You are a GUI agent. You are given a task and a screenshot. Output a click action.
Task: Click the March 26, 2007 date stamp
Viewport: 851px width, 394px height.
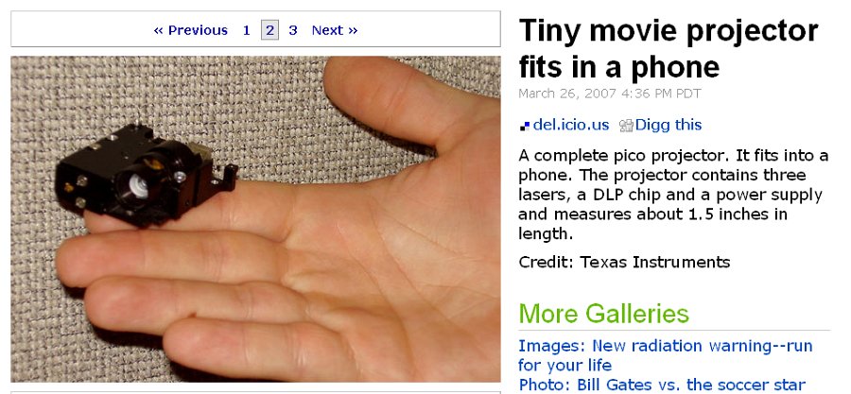[610, 94]
